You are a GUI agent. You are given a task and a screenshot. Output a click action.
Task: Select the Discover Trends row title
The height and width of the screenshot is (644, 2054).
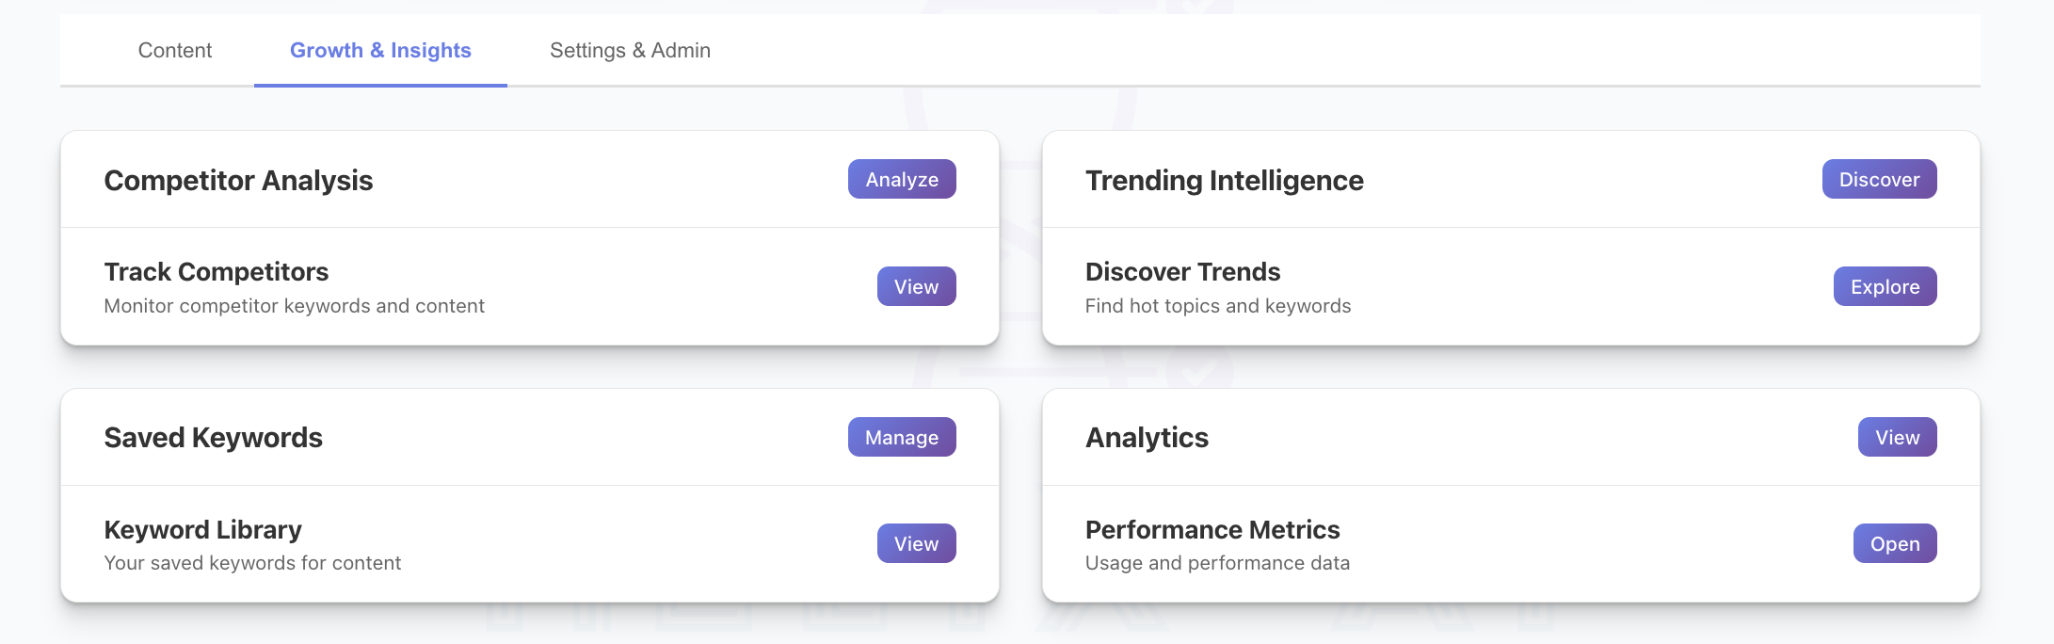(1182, 272)
